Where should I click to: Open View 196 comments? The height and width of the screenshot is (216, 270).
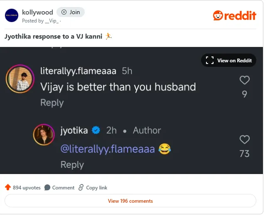pyautogui.click(x=130, y=201)
